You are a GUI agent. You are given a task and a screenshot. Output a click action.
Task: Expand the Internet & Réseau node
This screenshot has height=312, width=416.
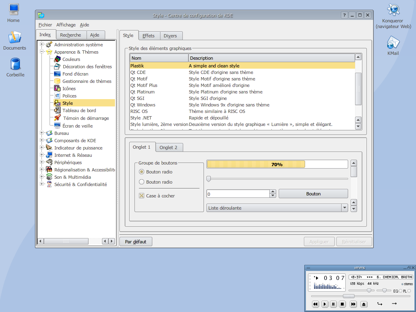click(x=41, y=155)
